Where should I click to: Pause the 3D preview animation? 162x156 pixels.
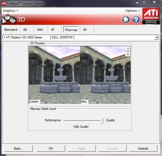[128, 54]
